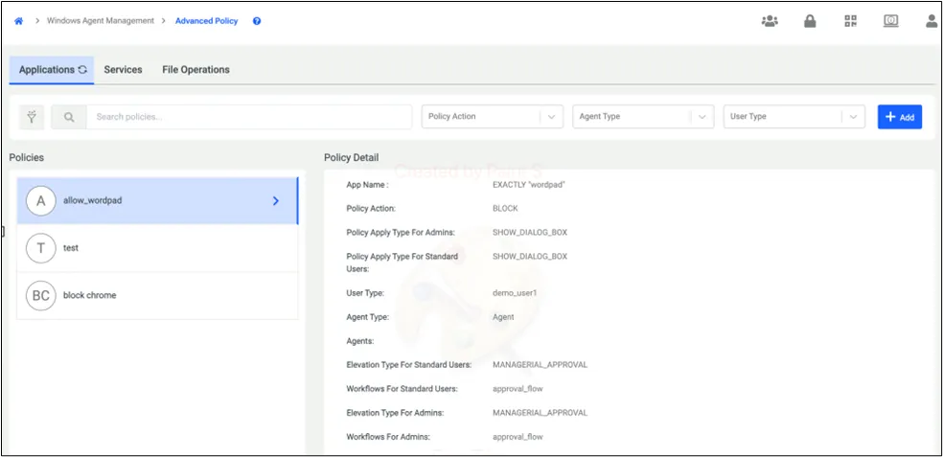Open the Policy Action dropdown
The image size is (943, 457).
[x=492, y=117]
